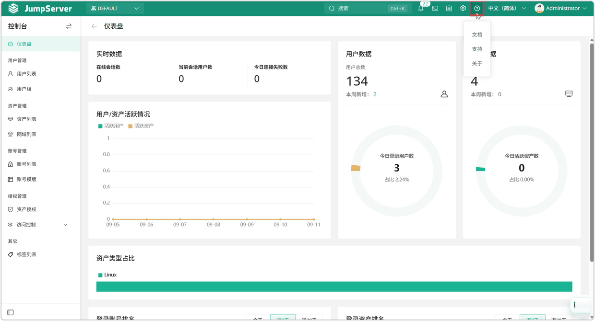Click the 当前会话用户数 label
Image resolution: width=595 pixels, height=321 pixels.
pyautogui.click(x=195, y=67)
